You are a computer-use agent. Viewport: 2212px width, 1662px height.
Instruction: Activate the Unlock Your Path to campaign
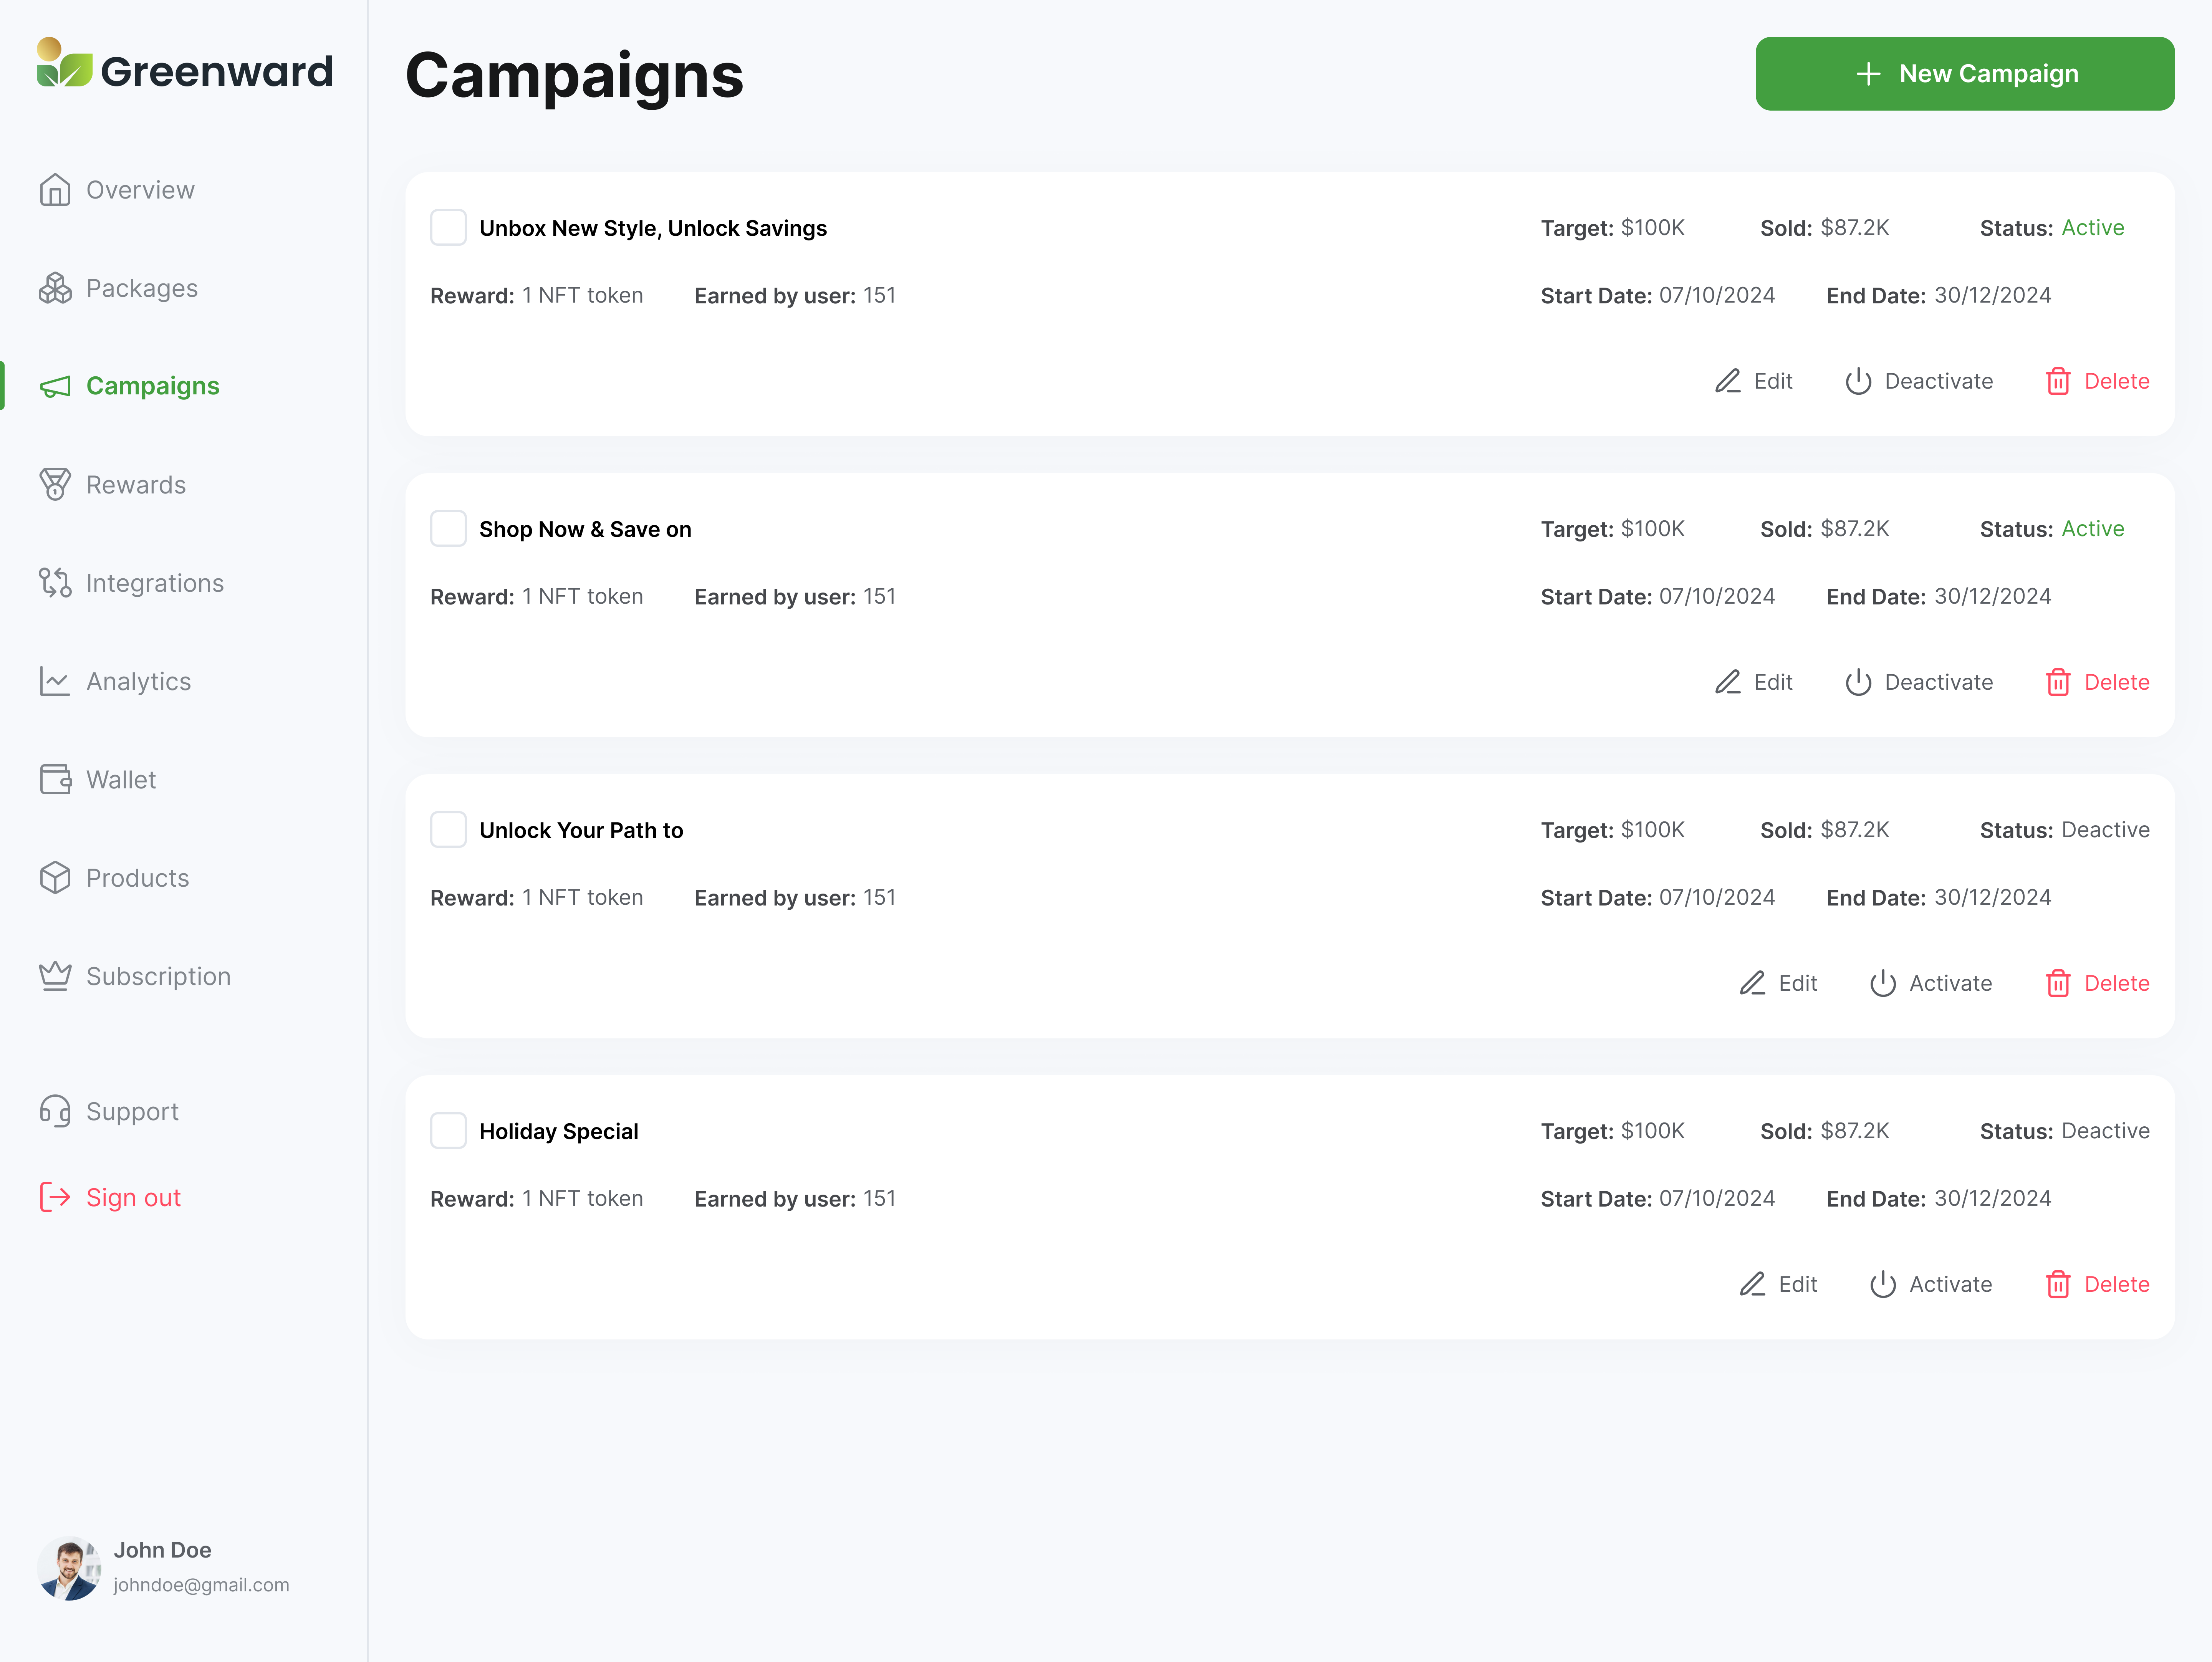point(1930,983)
